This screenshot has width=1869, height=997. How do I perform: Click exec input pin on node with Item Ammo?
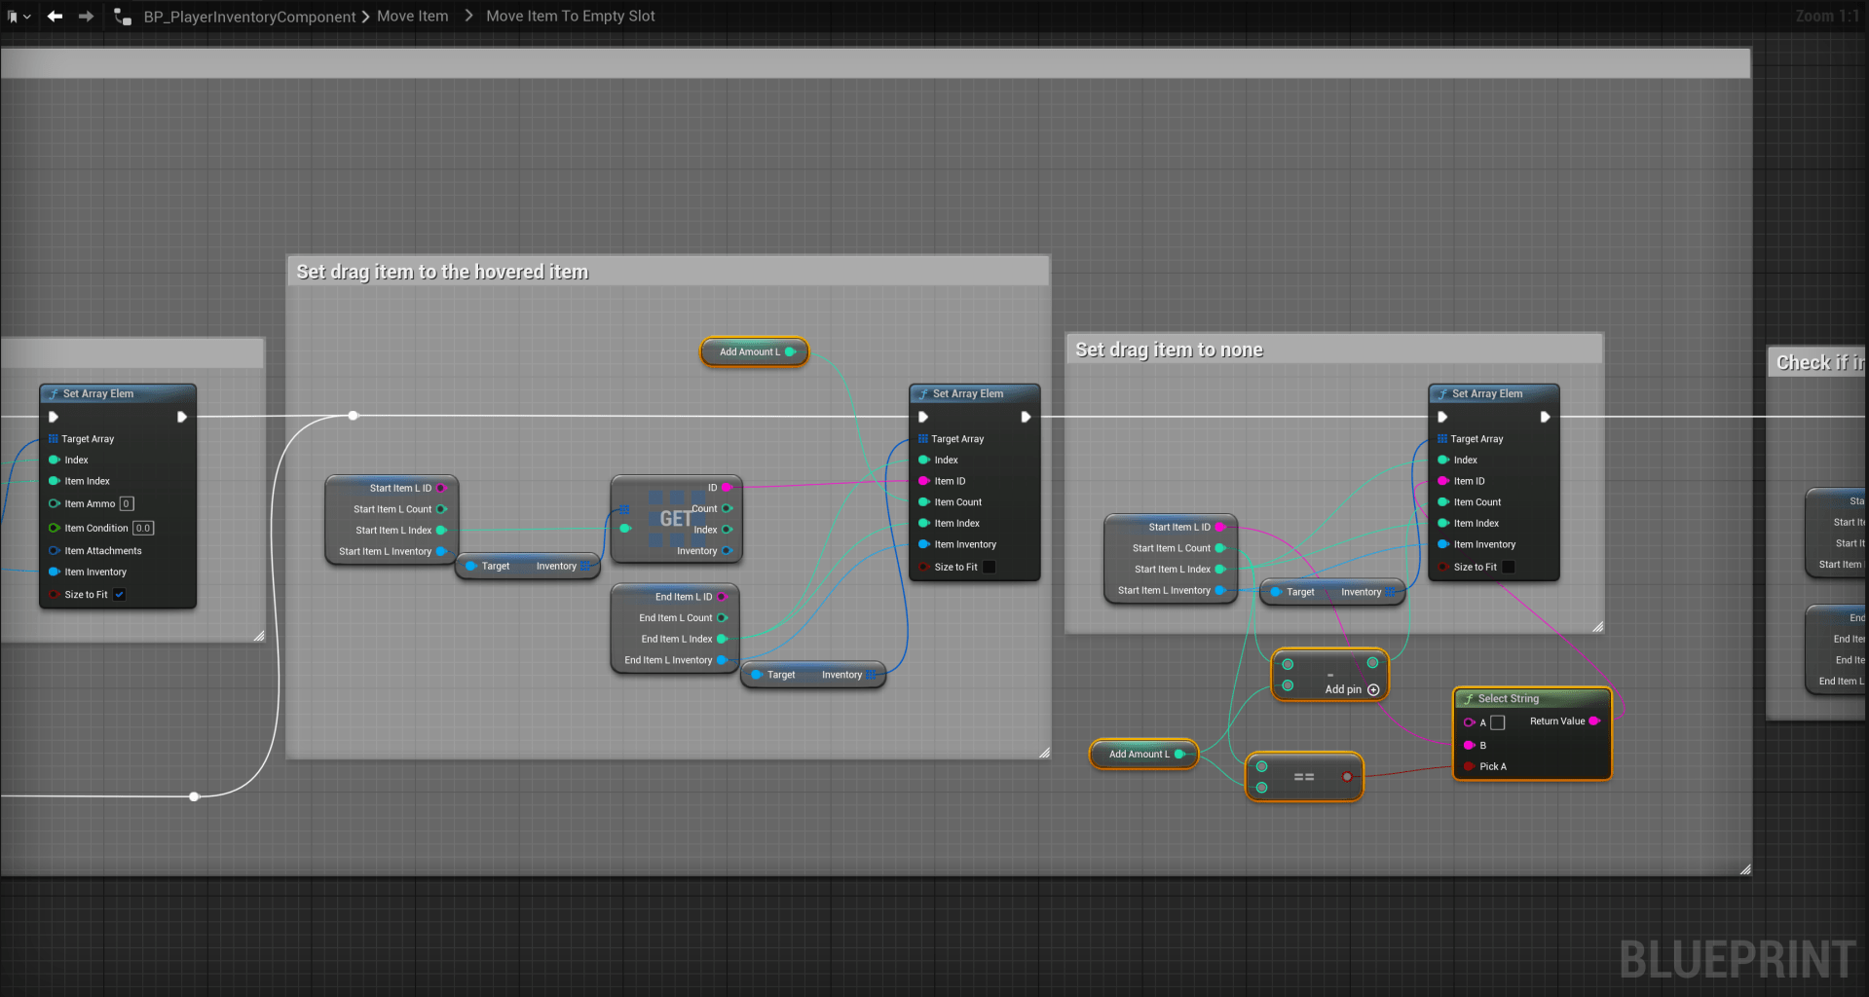[x=54, y=417]
